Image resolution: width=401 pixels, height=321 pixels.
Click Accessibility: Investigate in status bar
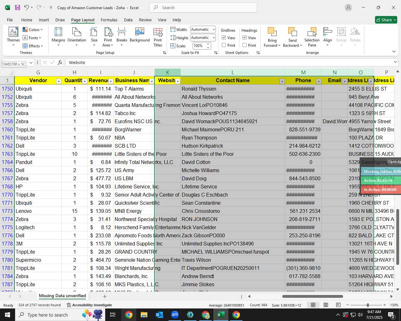click(x=89, y=305)
